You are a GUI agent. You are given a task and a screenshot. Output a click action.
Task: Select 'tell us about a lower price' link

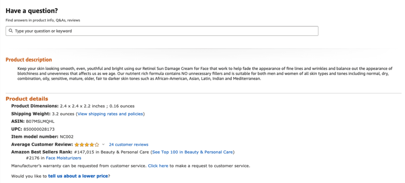78,176
